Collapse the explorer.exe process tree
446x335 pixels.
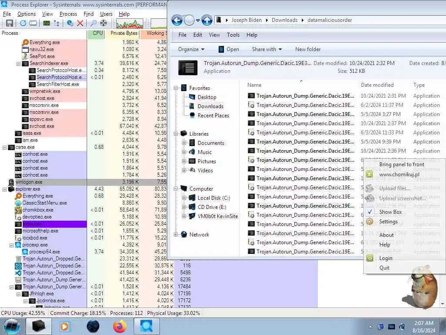pyautogui.click(x=4, y=189)
